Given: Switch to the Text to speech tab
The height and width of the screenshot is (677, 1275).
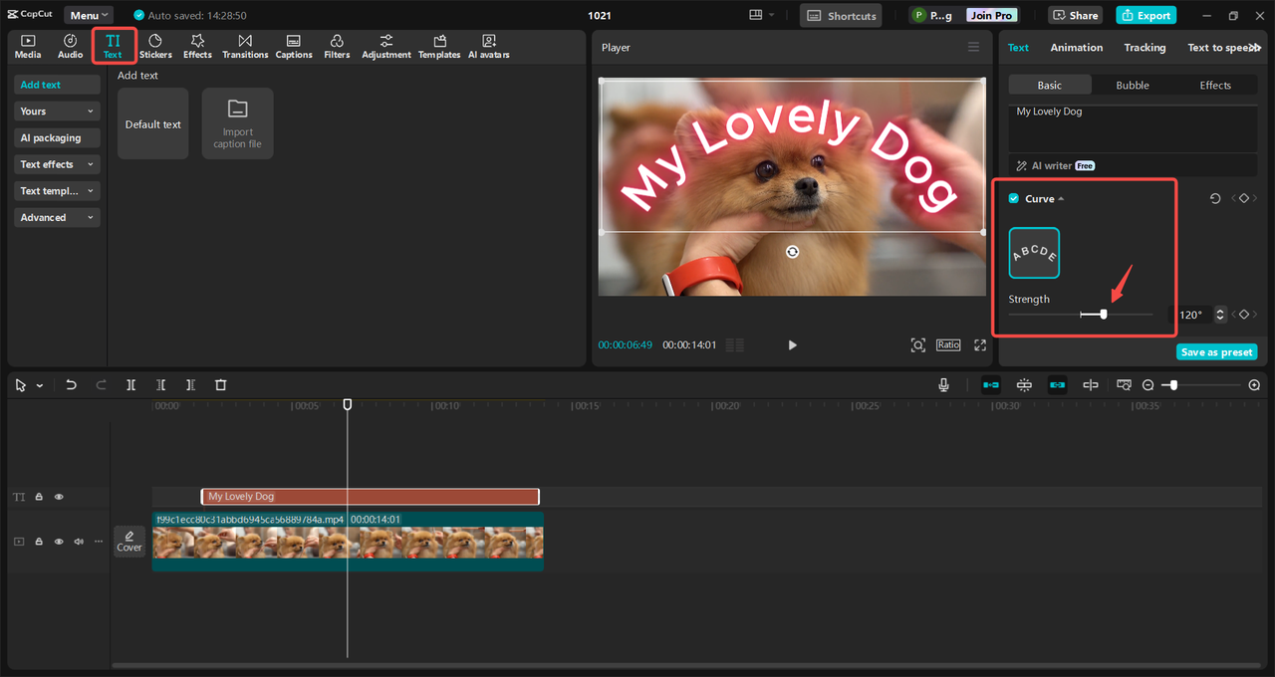Looking at the screenshot, I should click(x=1222, y=48).
